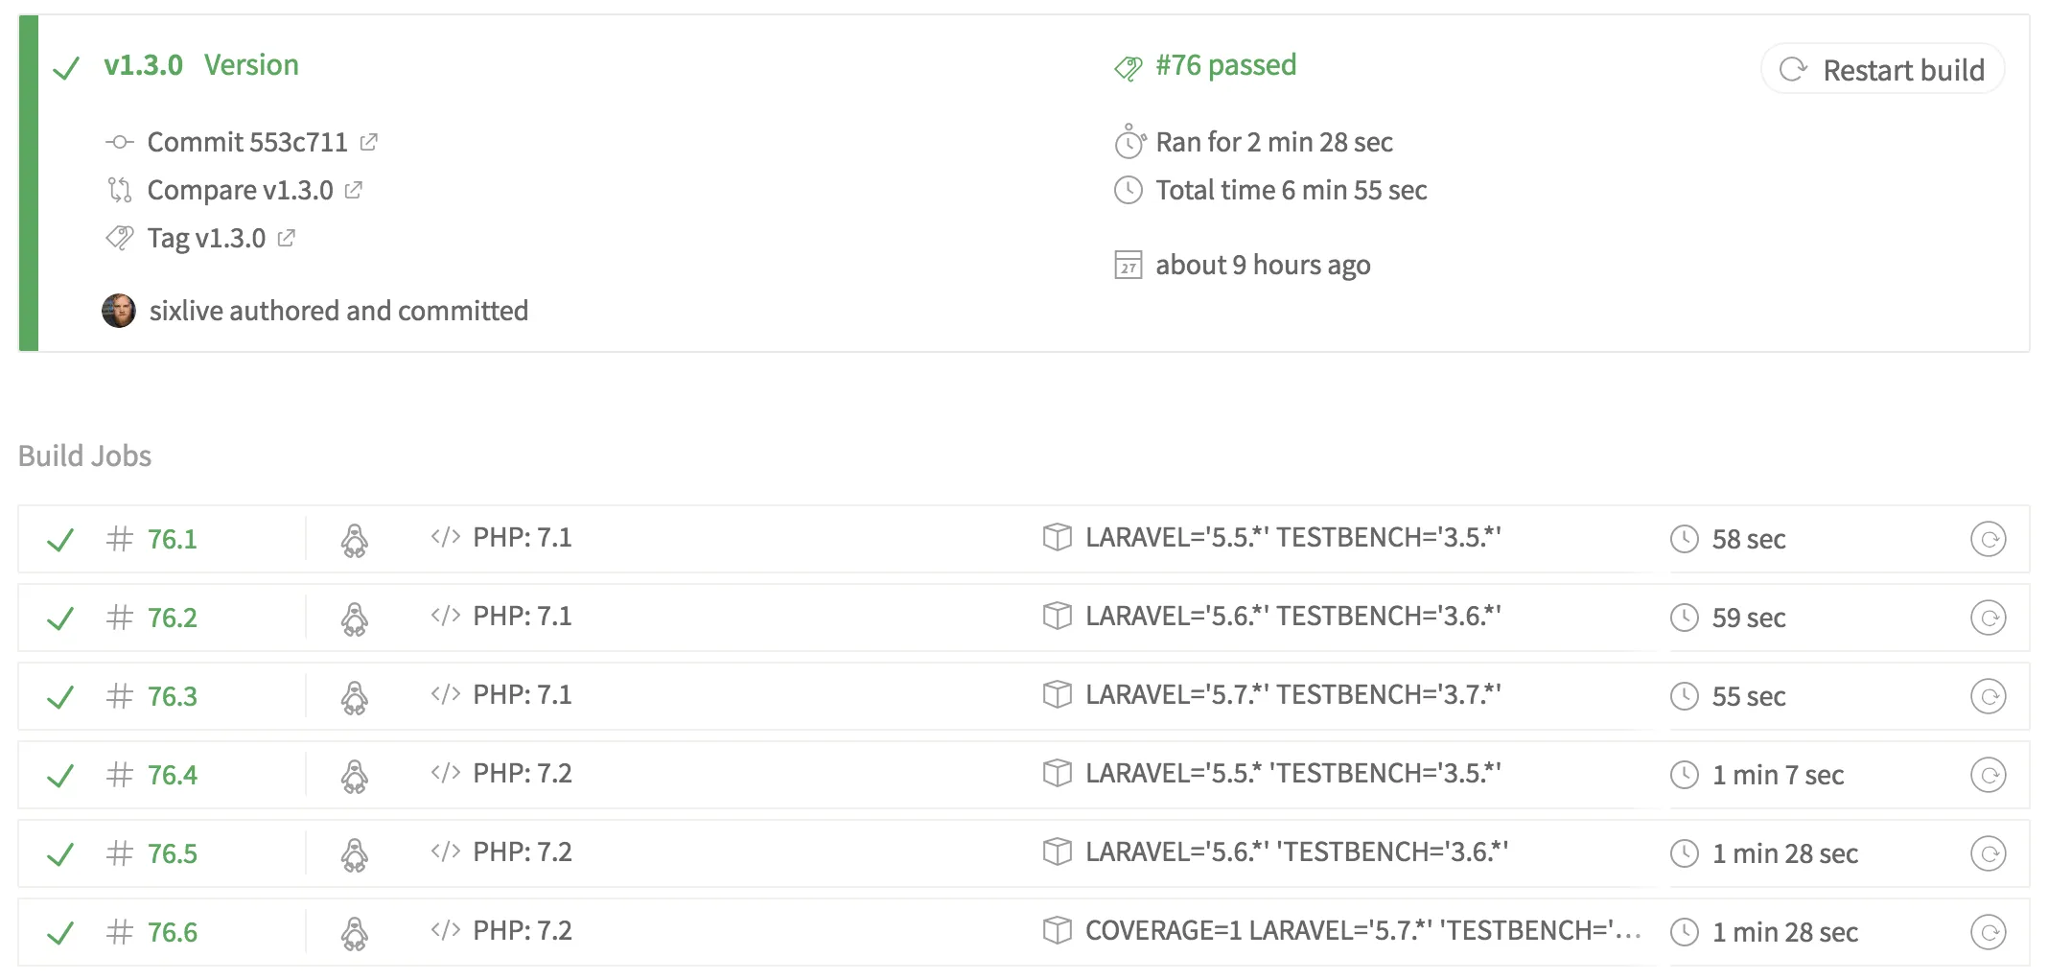Open the #76 passed build link

(x=1225, y=65)
